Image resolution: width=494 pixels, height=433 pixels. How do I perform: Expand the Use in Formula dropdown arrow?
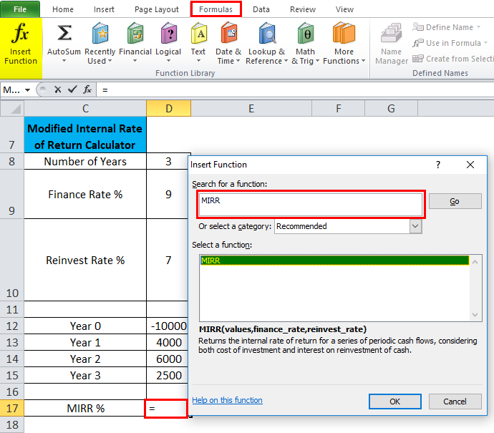point(486,43)
